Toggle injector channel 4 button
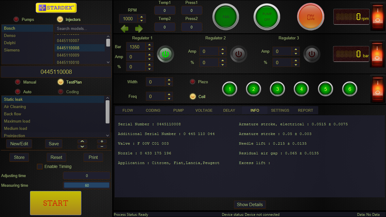 click(x=301, y=89)
